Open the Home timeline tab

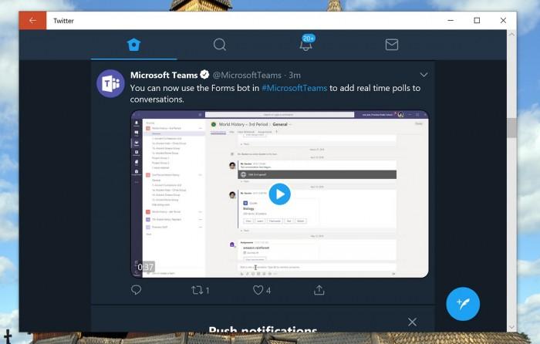point(134,45)
